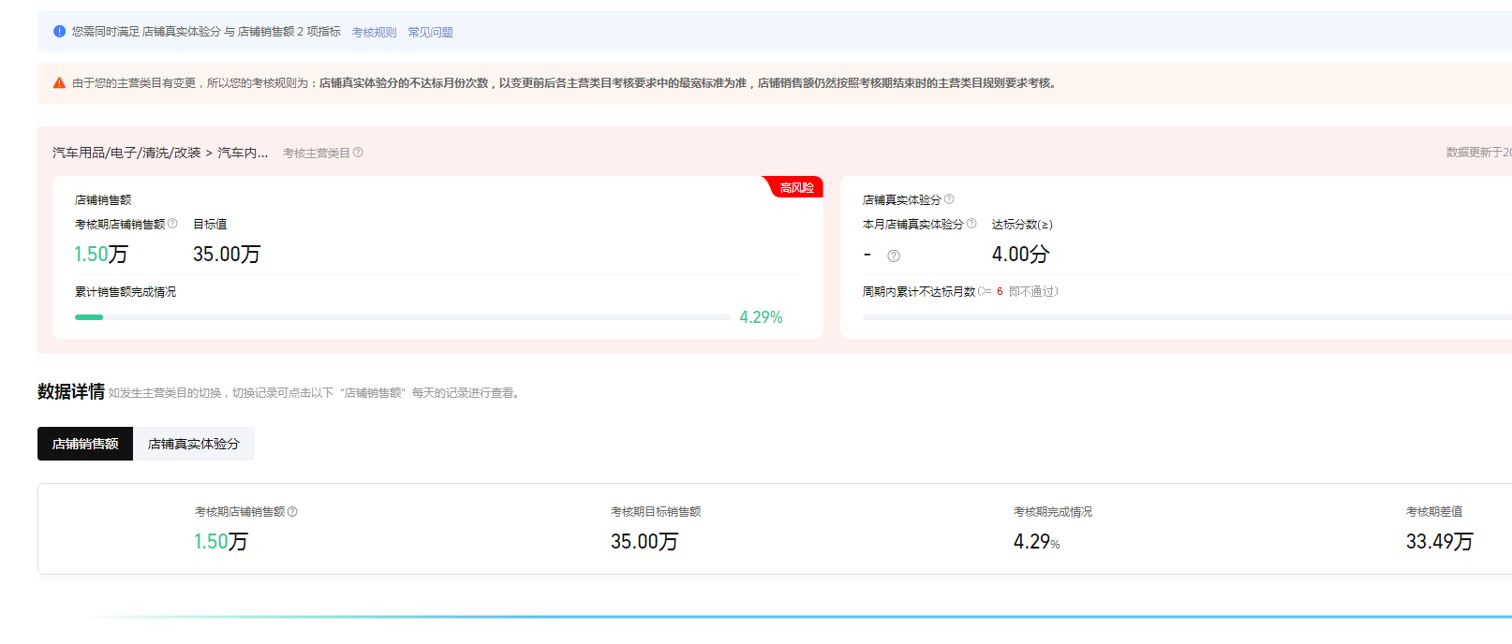Open help icon next to 本月店铺真实体验分

(x=971, y=224)
